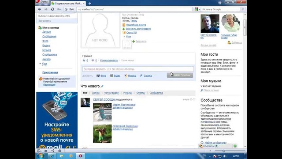Click the Google search magnifier icon

tap(243, 9)
